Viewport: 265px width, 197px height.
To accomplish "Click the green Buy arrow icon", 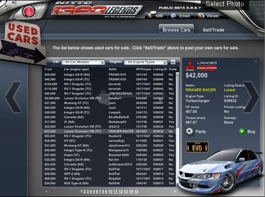I will coord(242,131).
